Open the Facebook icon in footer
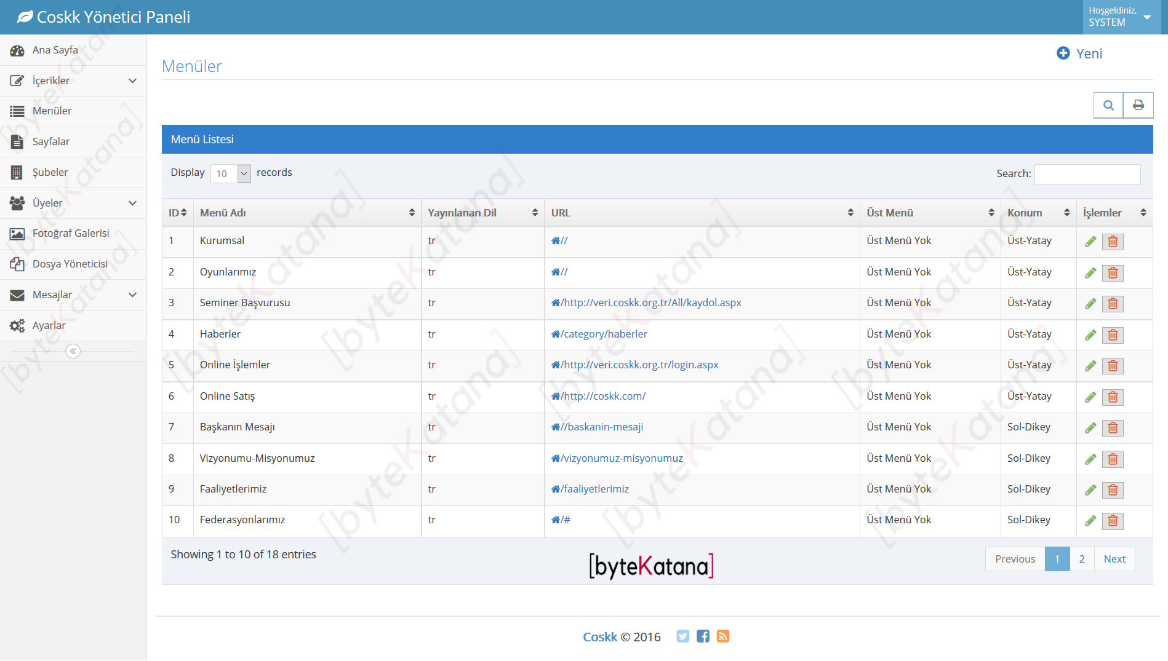The width and height of the screenshot is (1168, 661). coord(703,636)
